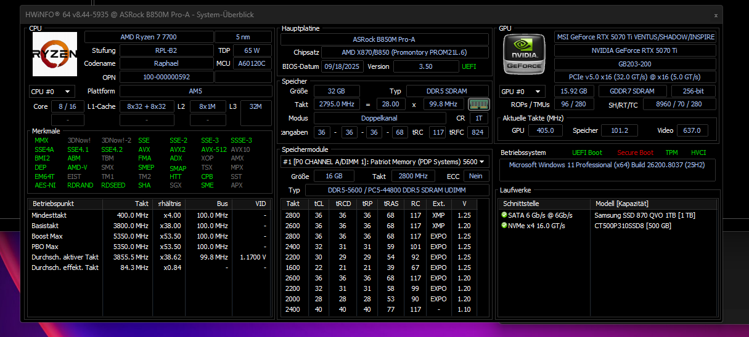Click the BIOS version 3.50 field

(x=425, y=66)
